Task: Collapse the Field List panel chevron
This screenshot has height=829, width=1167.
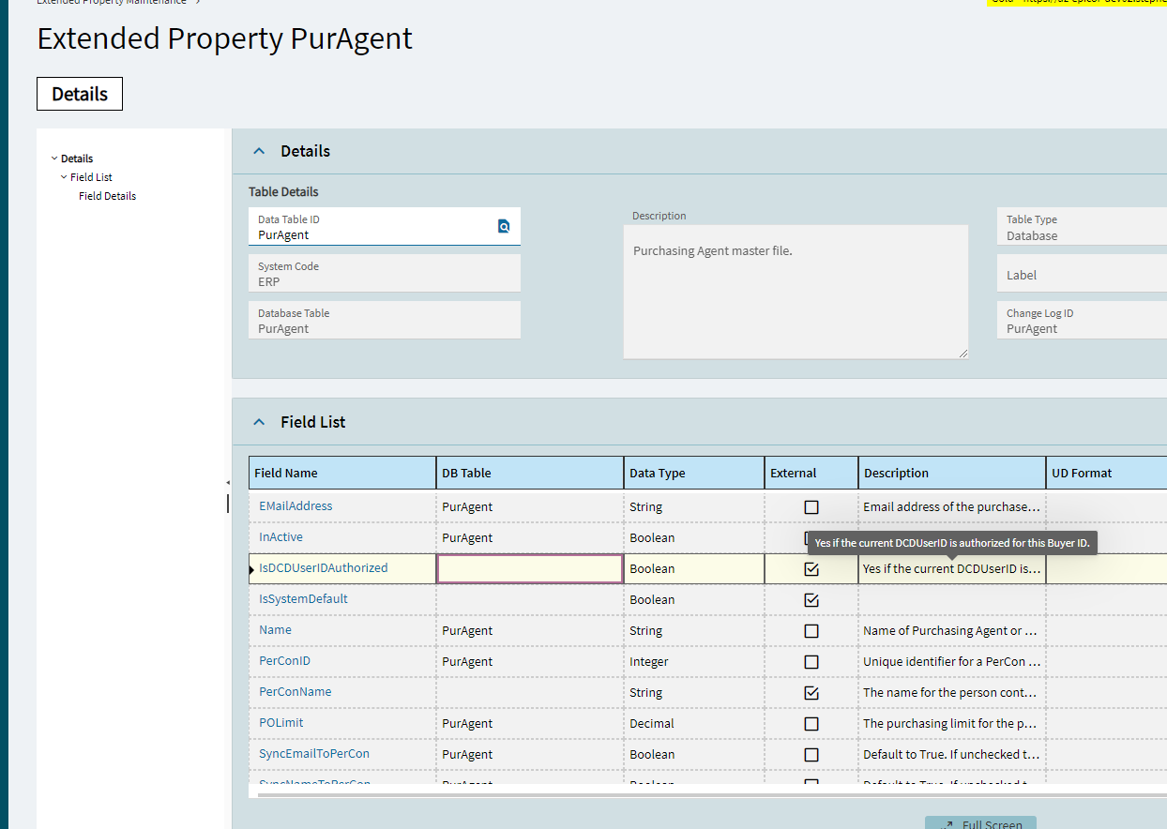Action: pos(260,422)
